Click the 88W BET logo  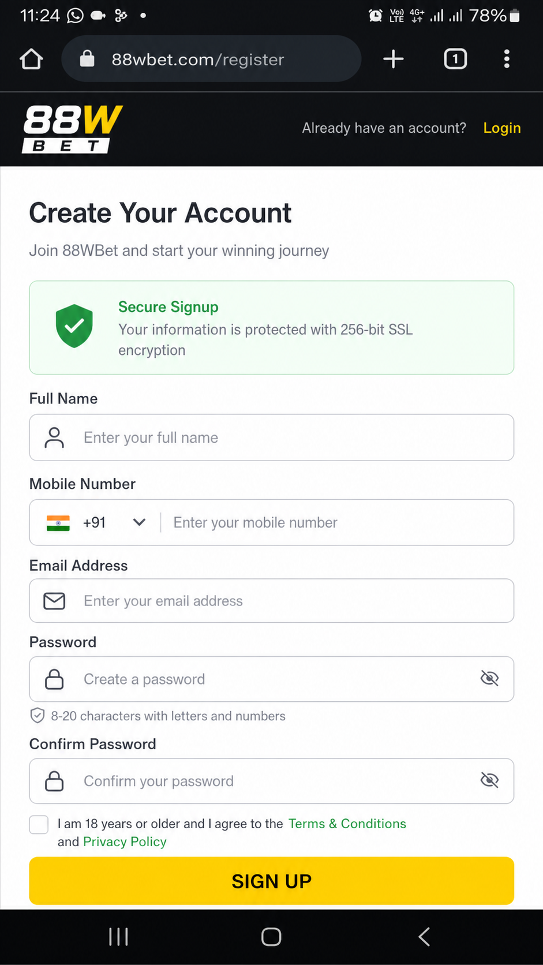[x=72, y=129]
